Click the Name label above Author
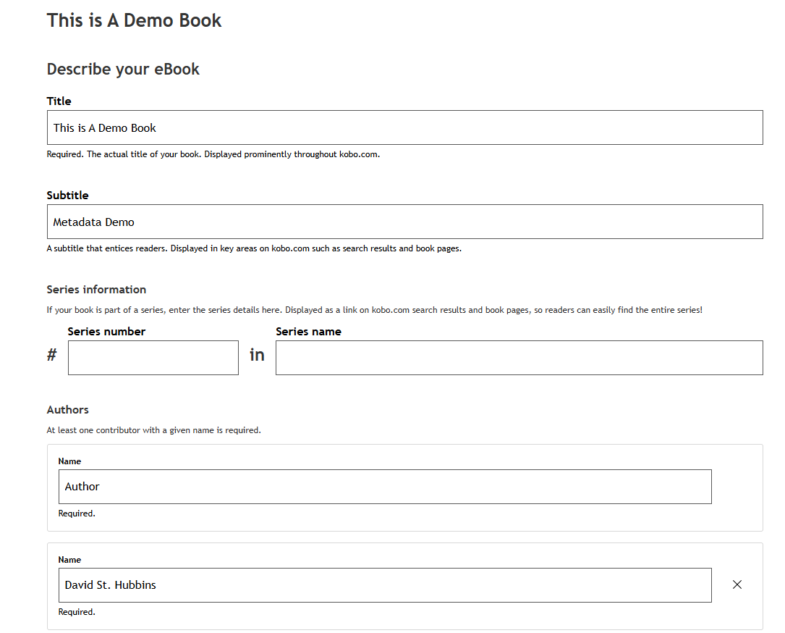 (69, 461)
